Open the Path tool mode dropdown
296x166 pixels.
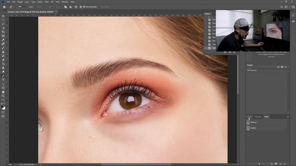tap(23, 7)
